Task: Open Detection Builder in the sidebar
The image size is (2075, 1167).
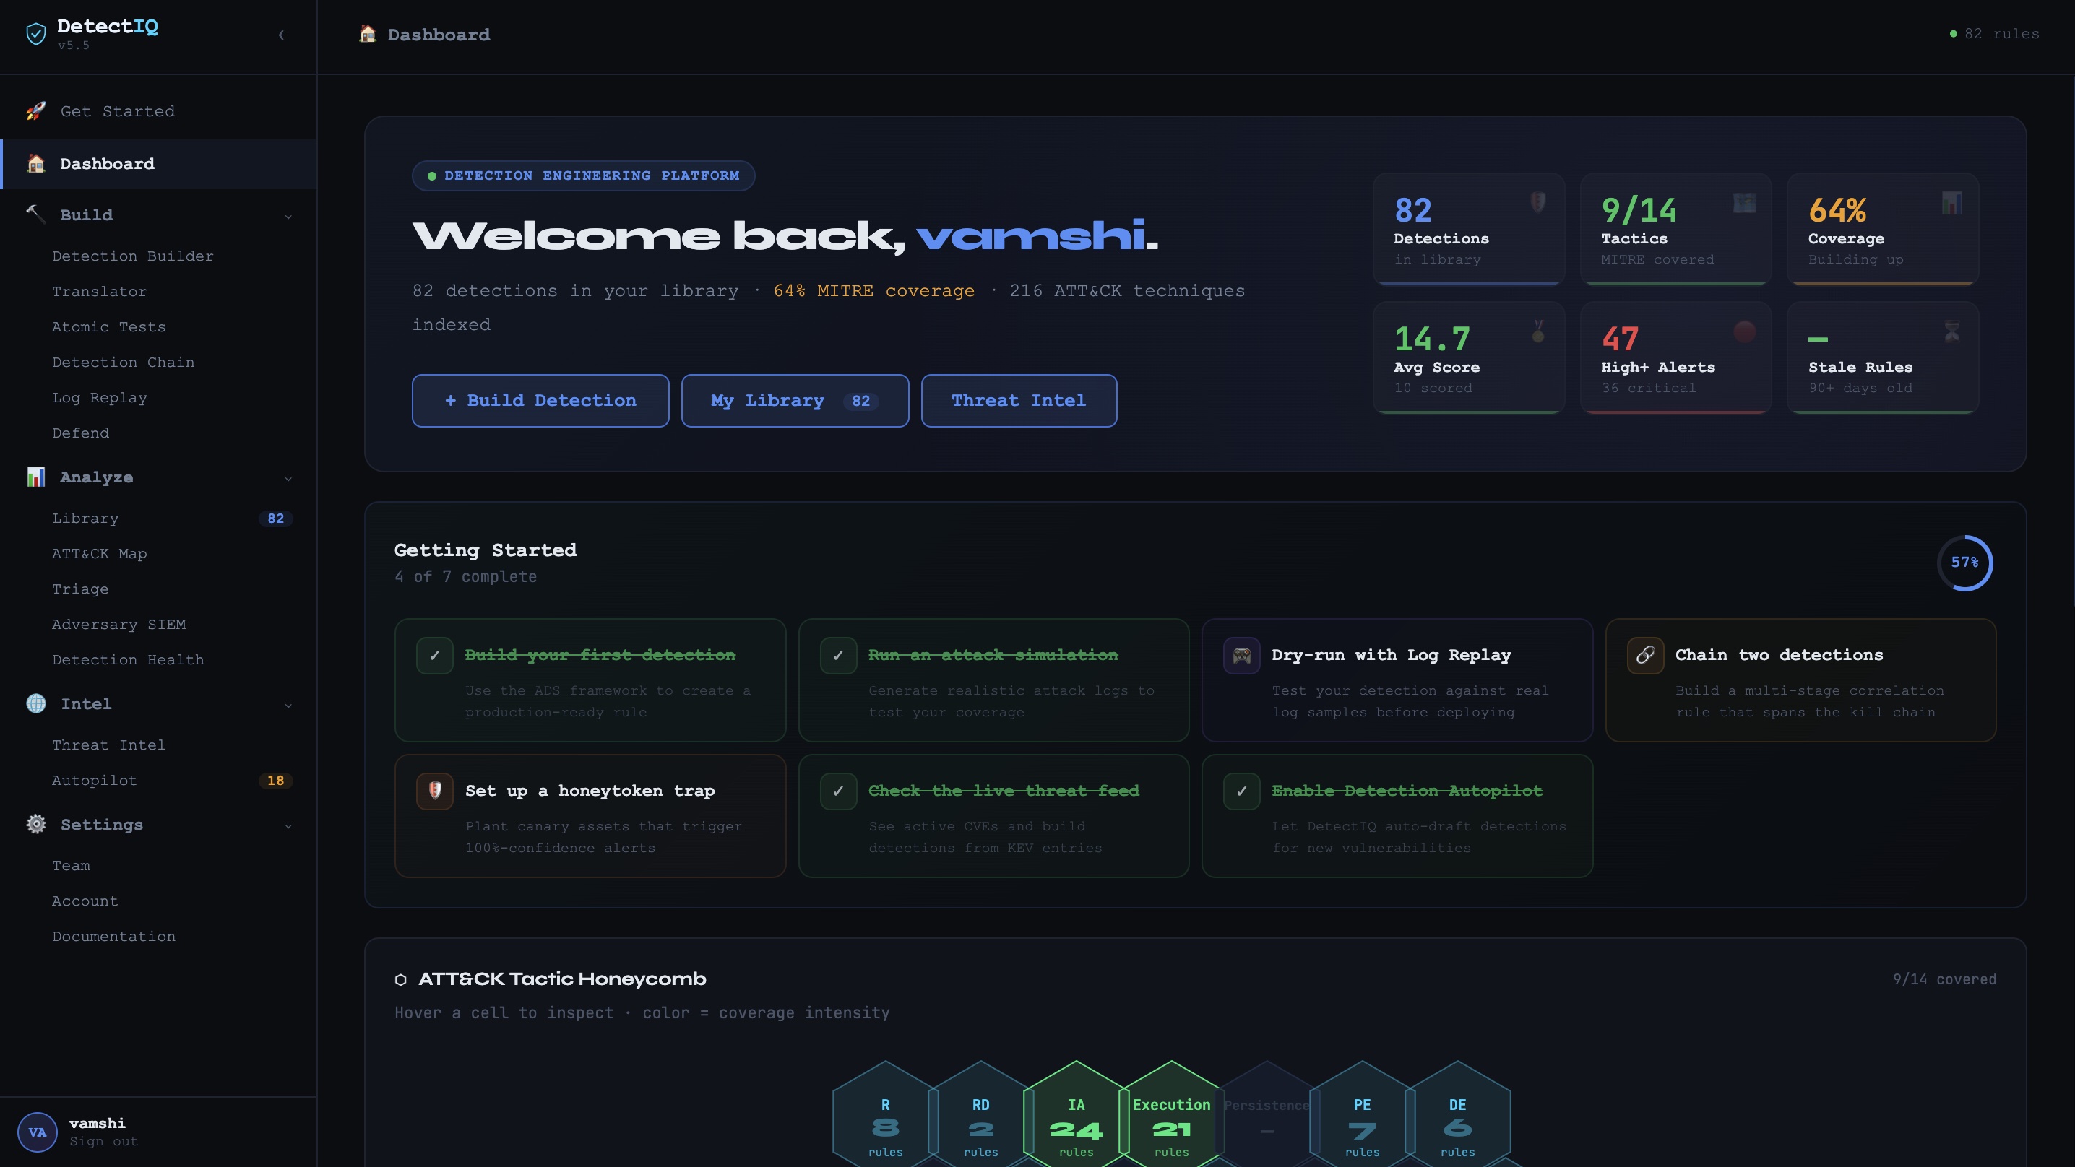Action: click(133, 256)
